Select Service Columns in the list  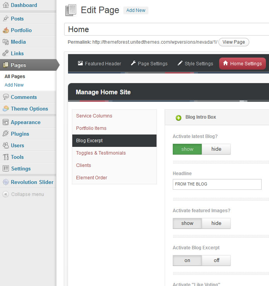tap(94, 116)
